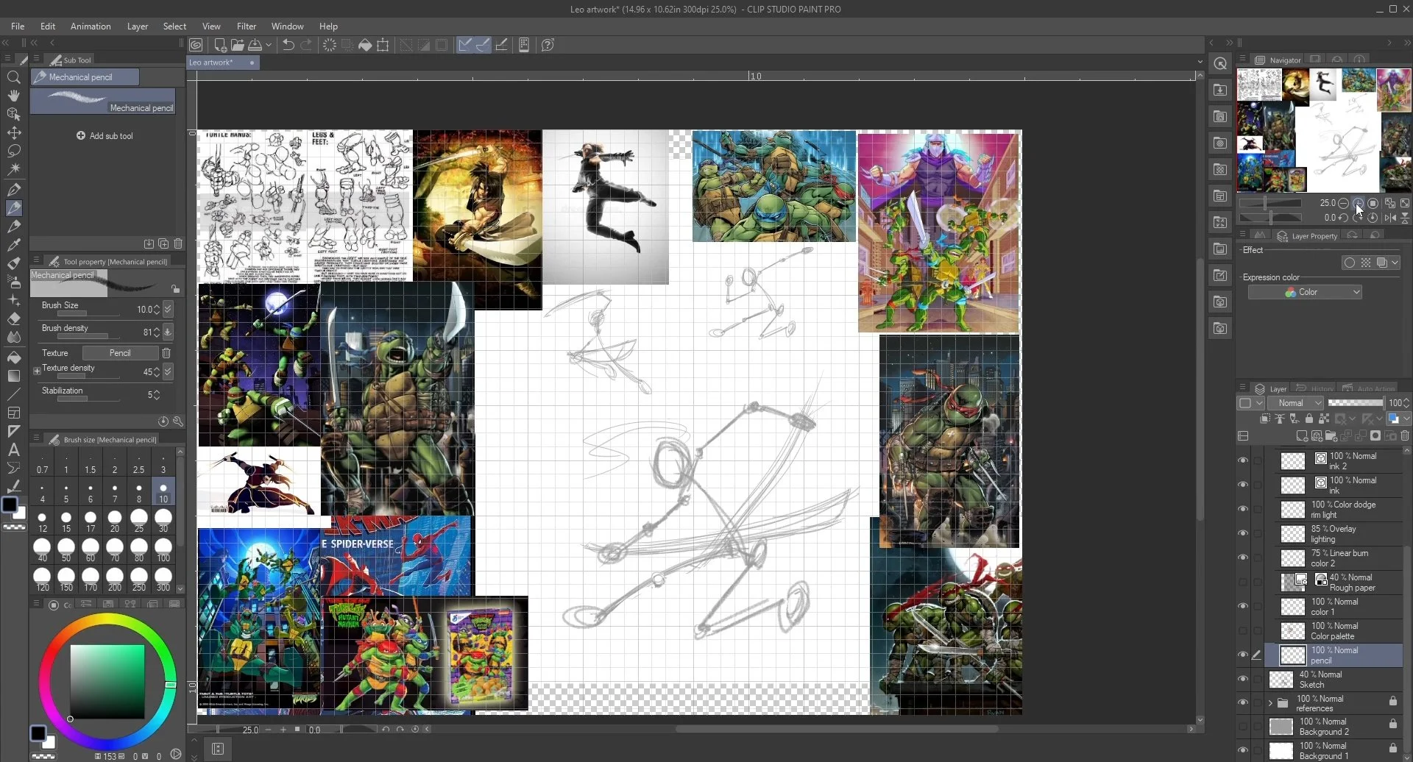Click the color wheel saturation square

[107, 682]
